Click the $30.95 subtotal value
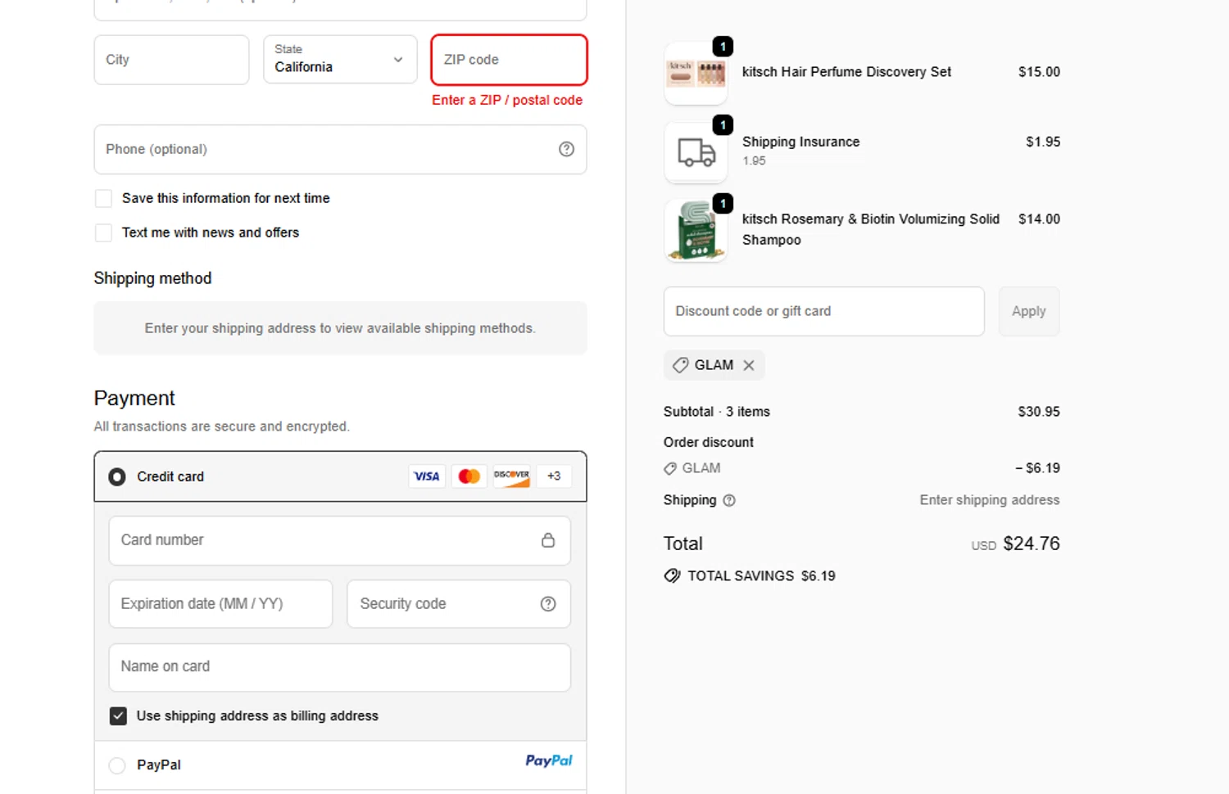Image resolution: width=1229 pixels, height=794 pixels. (x=1039, y=412)
